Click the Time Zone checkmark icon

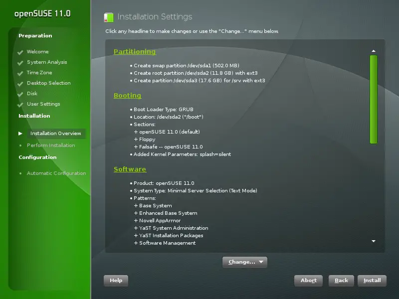tap(20, 73)
